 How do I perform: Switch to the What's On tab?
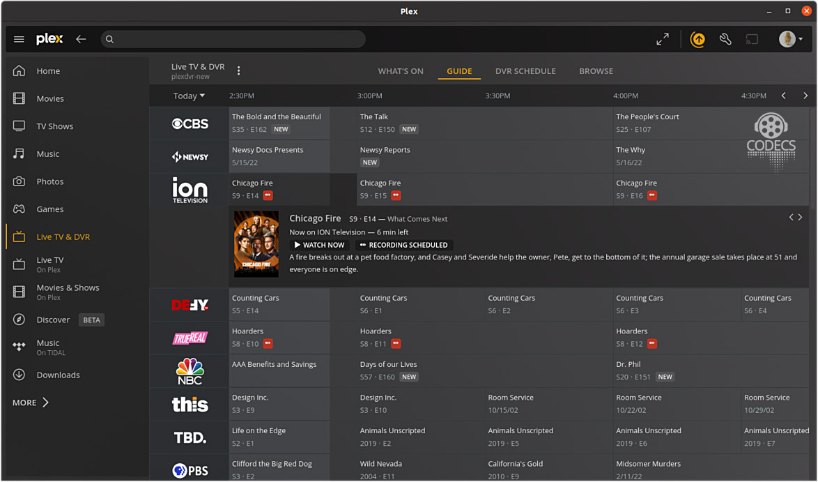tap(401, 71)
